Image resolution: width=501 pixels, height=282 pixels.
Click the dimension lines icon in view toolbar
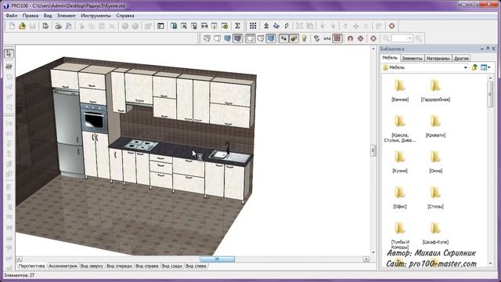327,38
